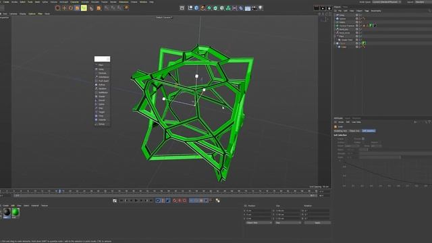Click the Apply button in coordinates
432x243 pixels.
(317, 223)
